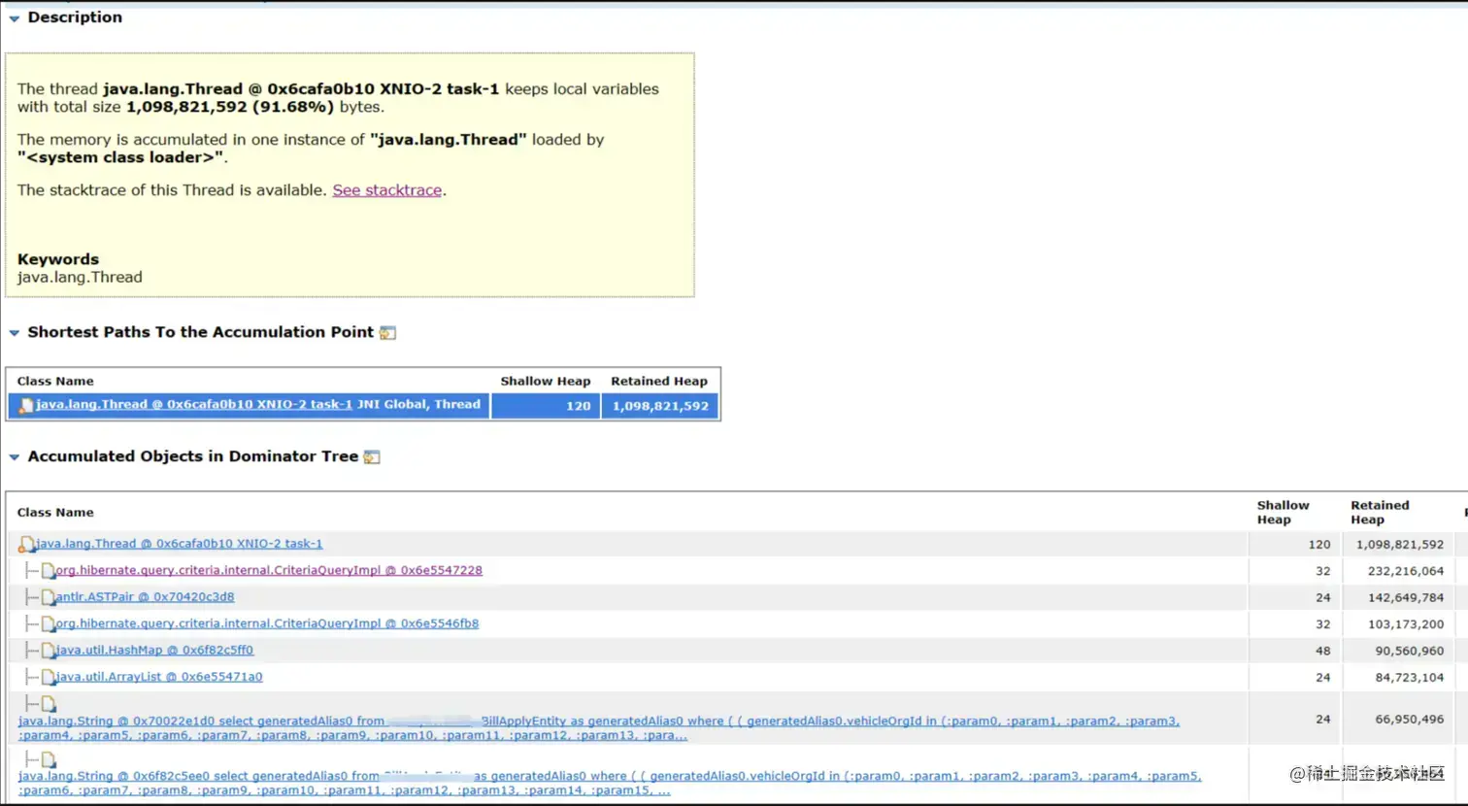Click object icon beside CriteriaQueryImpl @ 0x6e5547228
Image resolution: width=1468 pixels, height=806 pixels.
tap(48, 571)
